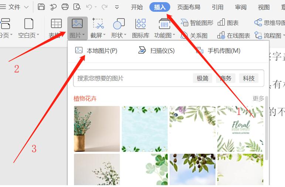Select the eucalyptus branch thumbnail
The image size is (285, 187).
click(x=97, y=169)
